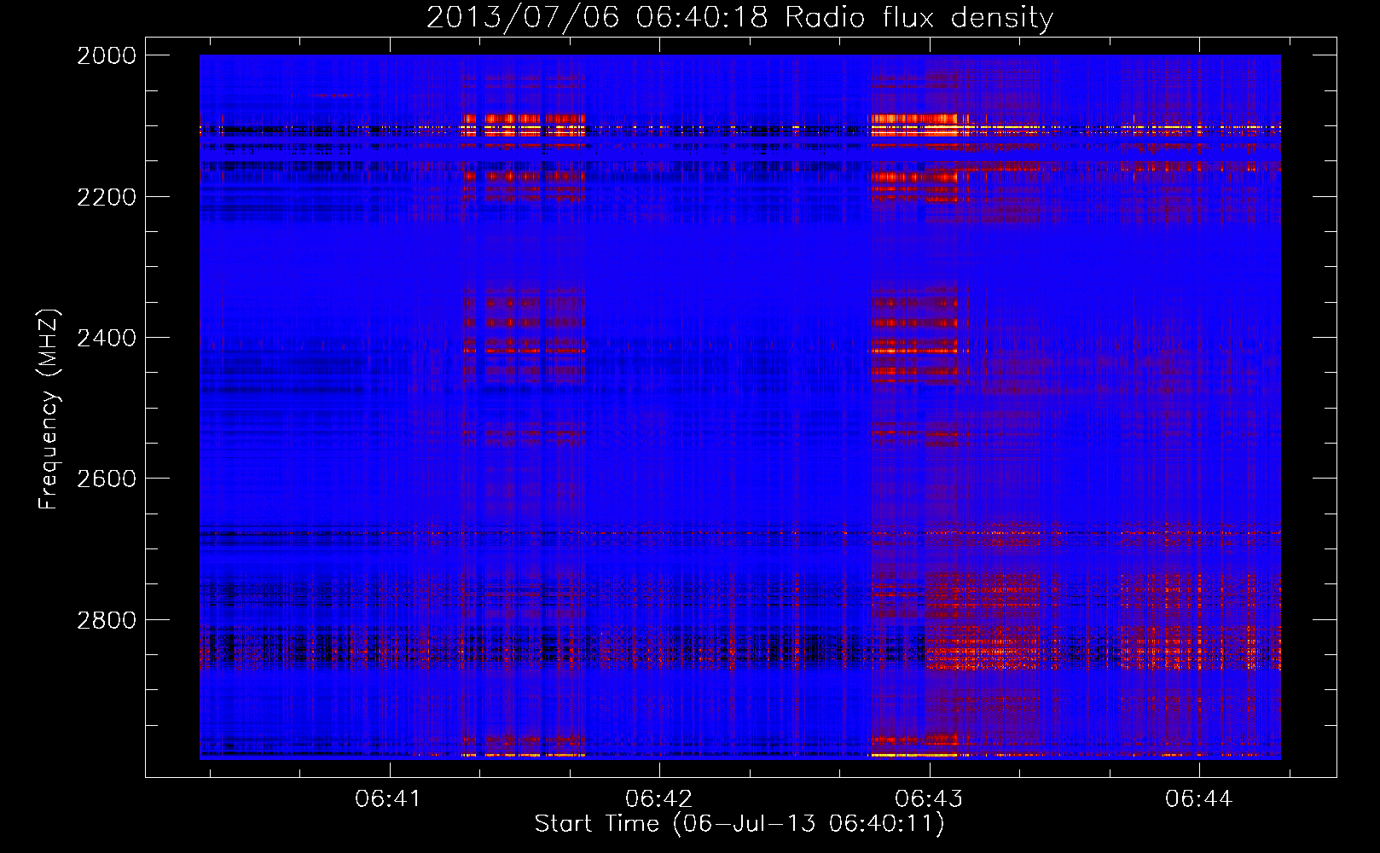
Task: Click the plot title '2013/07/06 06:40:18 Radio flux density'
Action: tap(739, 17)
